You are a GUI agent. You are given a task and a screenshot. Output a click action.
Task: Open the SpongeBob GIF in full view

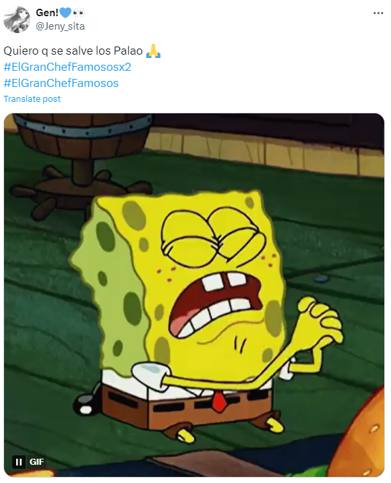[x=194, y=295]
